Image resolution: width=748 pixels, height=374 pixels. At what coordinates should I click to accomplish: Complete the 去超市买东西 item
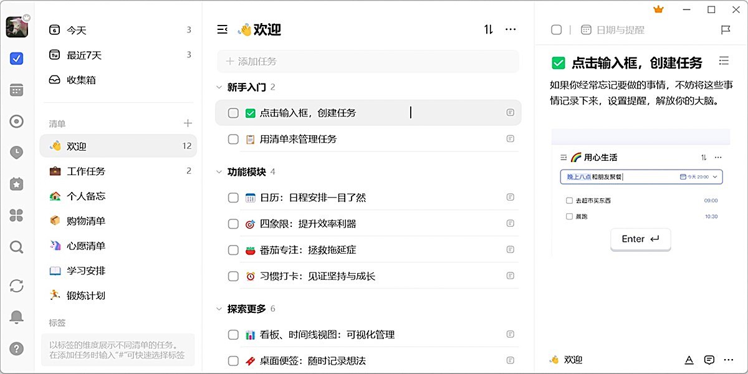569,200
